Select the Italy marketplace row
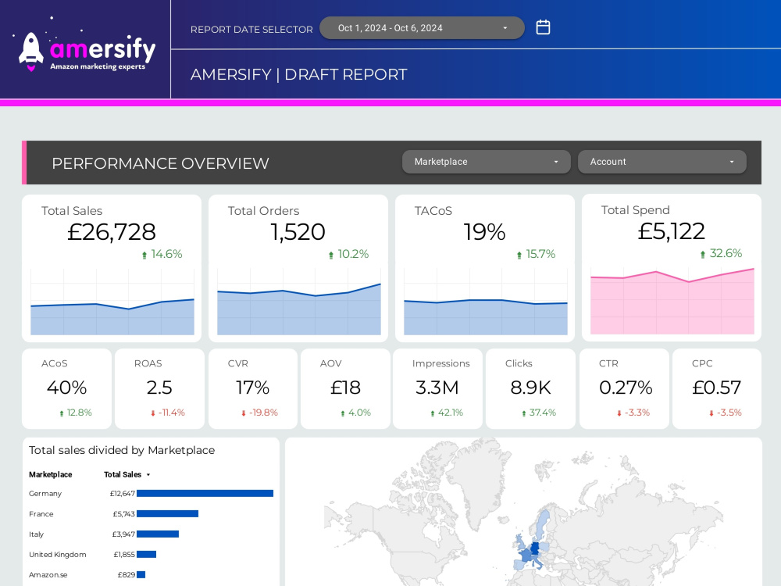 (x=151, y=534)
